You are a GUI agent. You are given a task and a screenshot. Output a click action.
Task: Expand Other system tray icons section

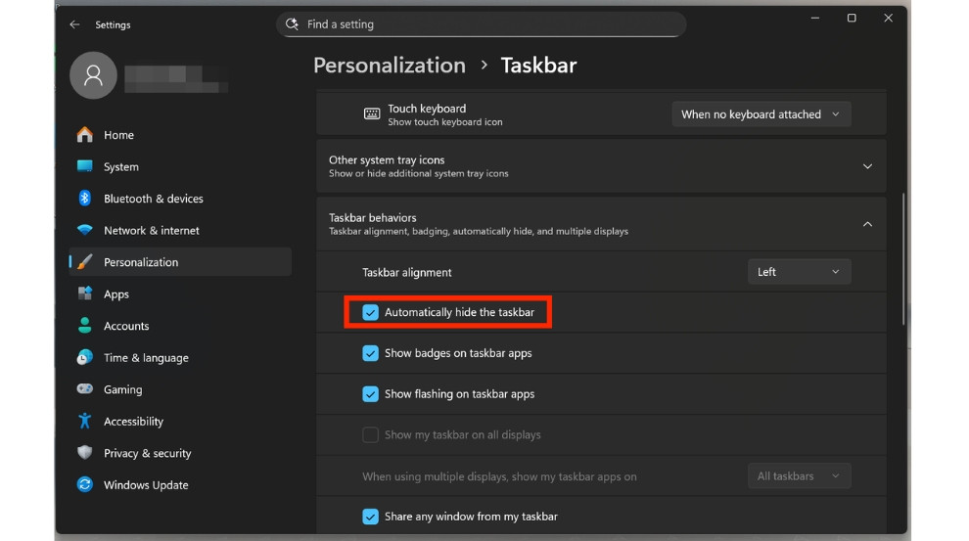867,166
